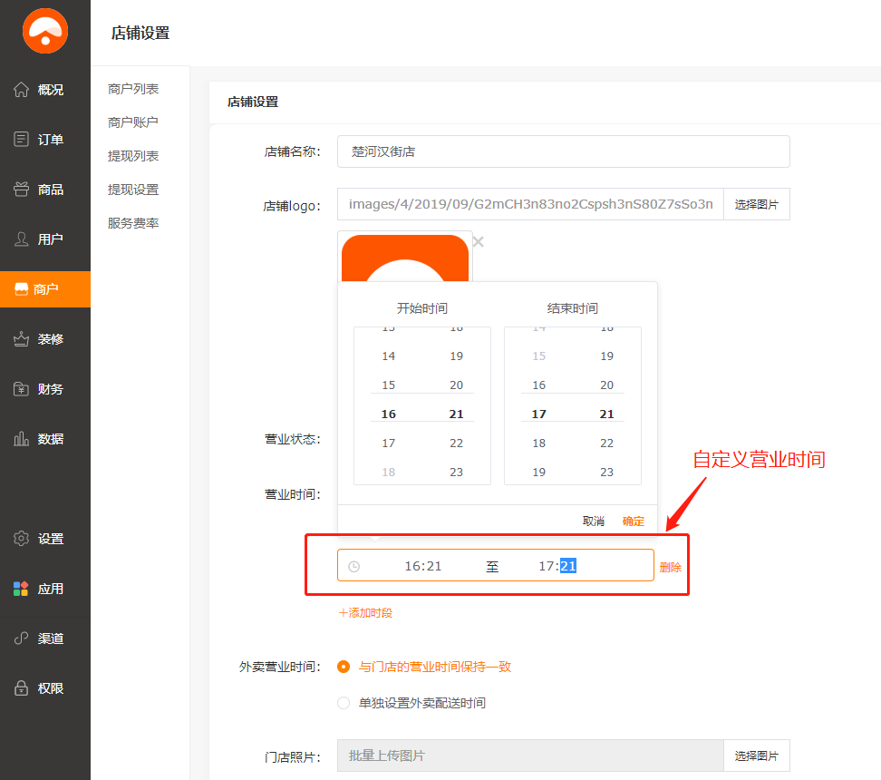The height and width of the screenshot is (780, 881).
Task: Select 与门店的营业时间保持一致 radio option
Action: point(344,667)
